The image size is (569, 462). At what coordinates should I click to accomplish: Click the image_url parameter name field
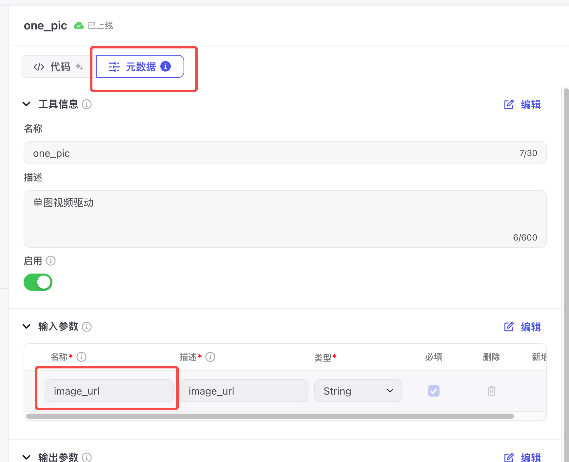click(x=109, y=391)
